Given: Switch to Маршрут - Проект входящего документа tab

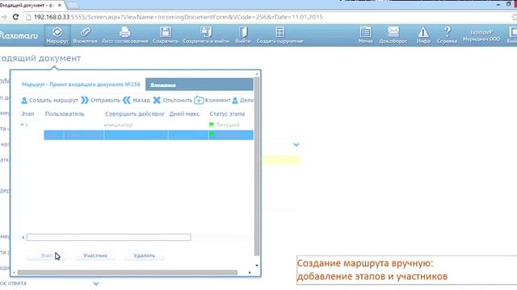Looking at the screenshot, I should (81, 85).
